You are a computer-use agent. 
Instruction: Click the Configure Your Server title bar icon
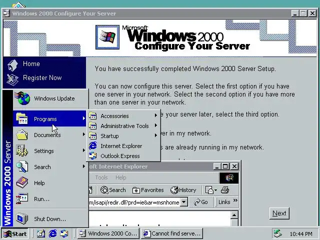pos(7,13)
